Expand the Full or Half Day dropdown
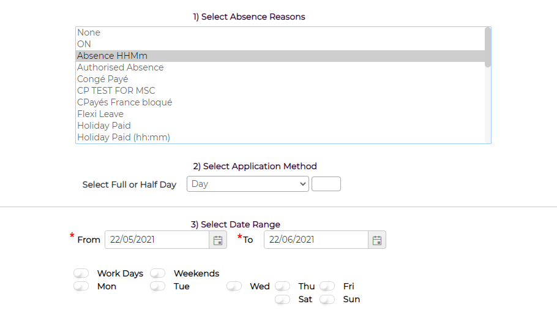Image resolution: width=557 pixels, height=315 pixels. (248, 184)
